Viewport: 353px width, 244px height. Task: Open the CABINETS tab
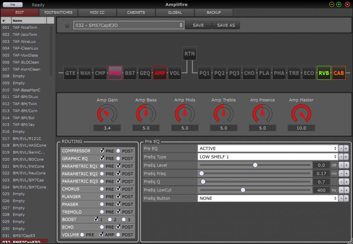click(x=136, y=13)
